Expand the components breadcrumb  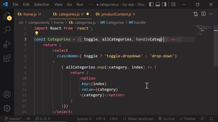[38, 22]
